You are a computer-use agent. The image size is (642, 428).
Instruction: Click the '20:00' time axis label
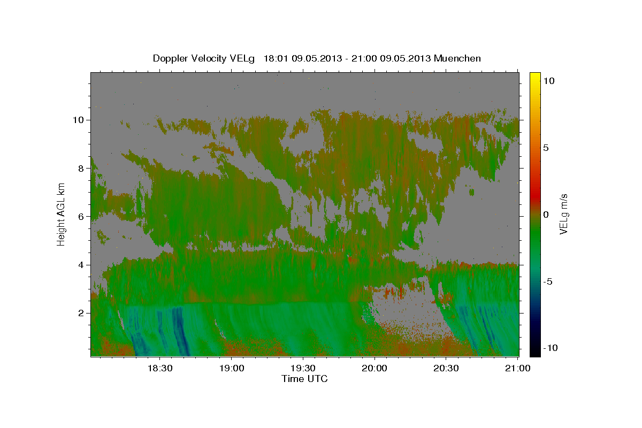(x=375, y=368)
